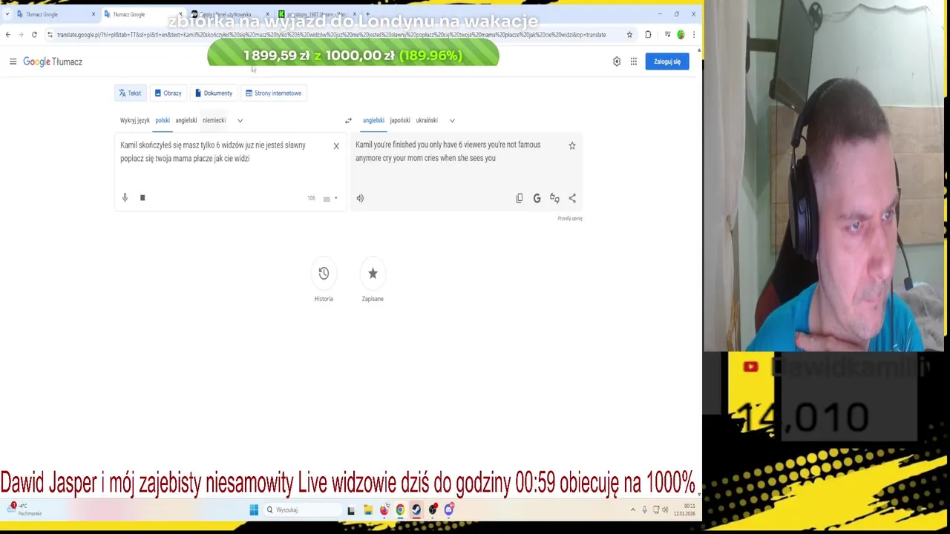Select polski as the source language

pos(163,120)
